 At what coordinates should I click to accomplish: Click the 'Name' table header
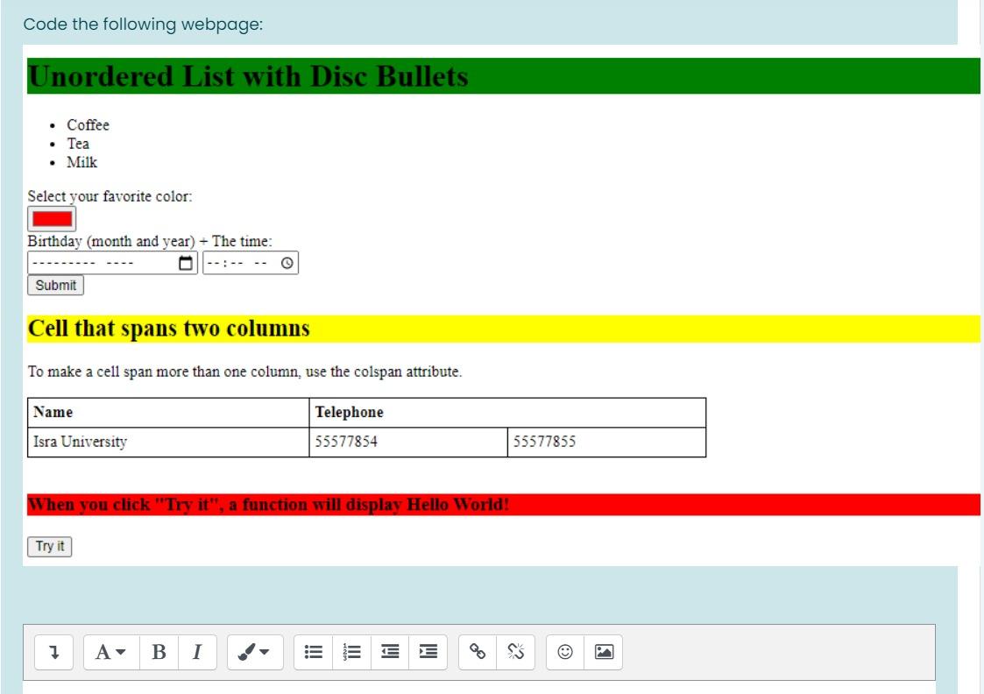[x=168, y=412]
